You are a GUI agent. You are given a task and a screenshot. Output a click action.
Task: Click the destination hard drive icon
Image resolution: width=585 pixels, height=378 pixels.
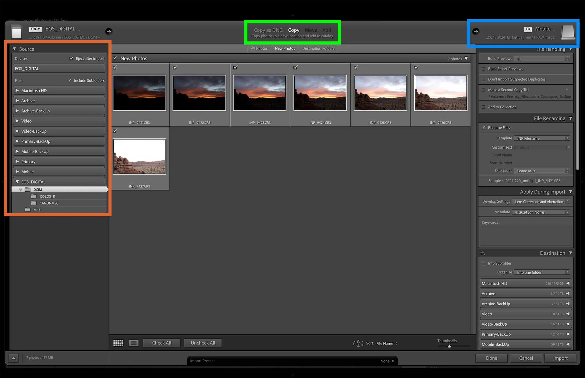pos(568,32)
